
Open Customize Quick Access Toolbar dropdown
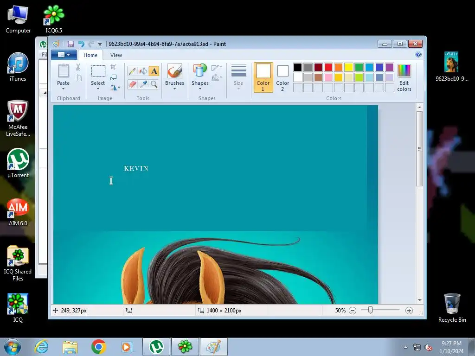point(100,44)
